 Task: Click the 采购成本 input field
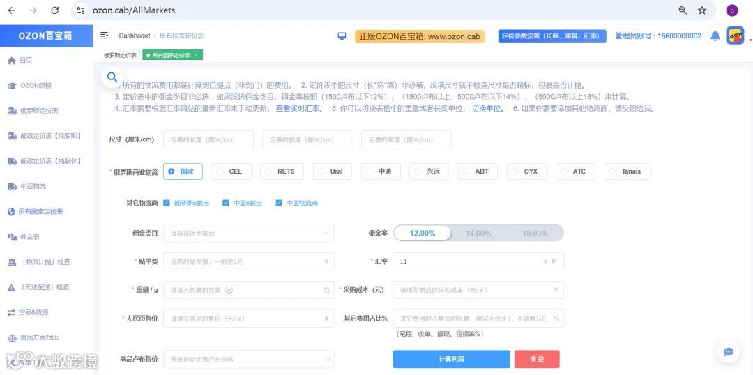478,290
